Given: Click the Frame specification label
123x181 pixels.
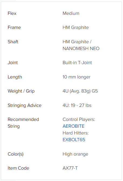Looking at the screenshot, I should (14, 28).
